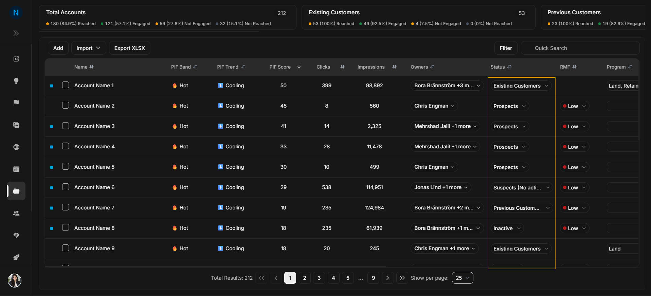651x296 pixels.
Task: Click the Quick Search field
Action: point(580,48)
